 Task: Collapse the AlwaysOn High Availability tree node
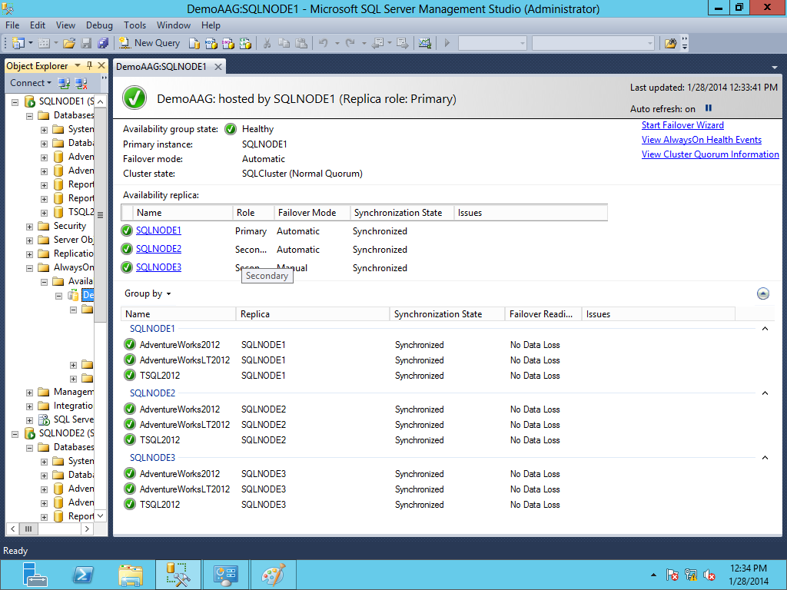pos(30,268)
